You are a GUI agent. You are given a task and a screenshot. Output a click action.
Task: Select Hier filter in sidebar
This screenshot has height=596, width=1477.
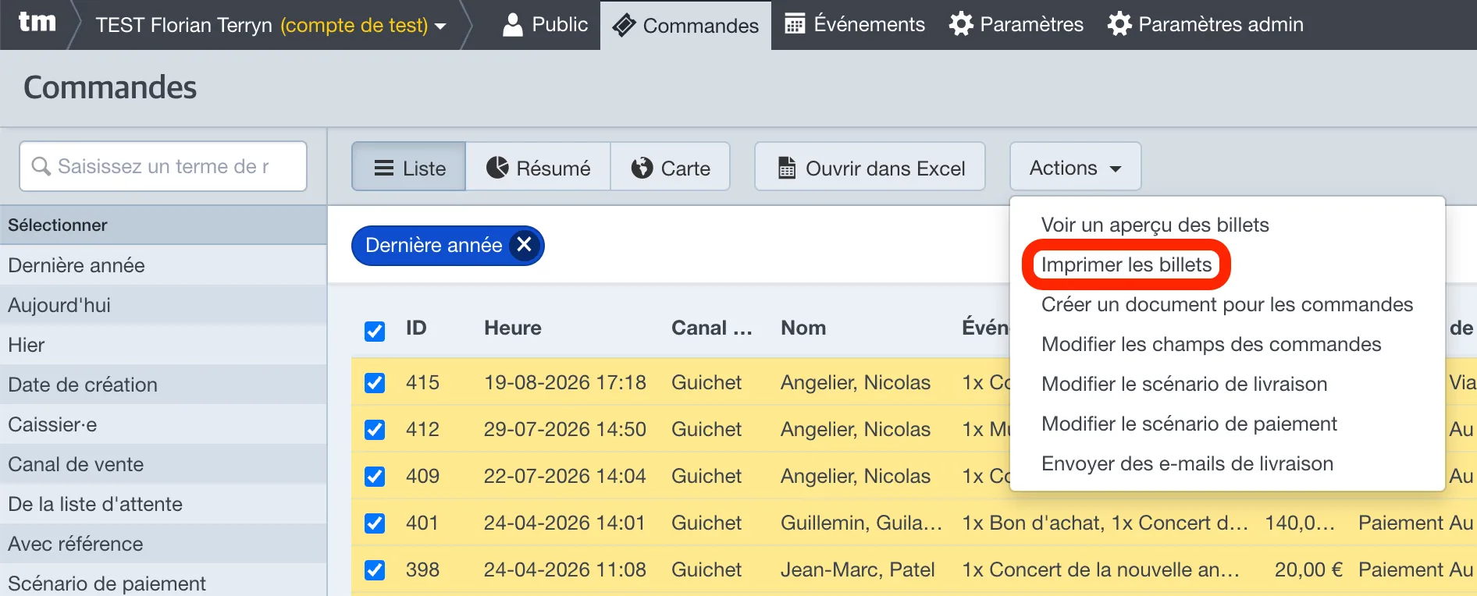click(163, 345)
